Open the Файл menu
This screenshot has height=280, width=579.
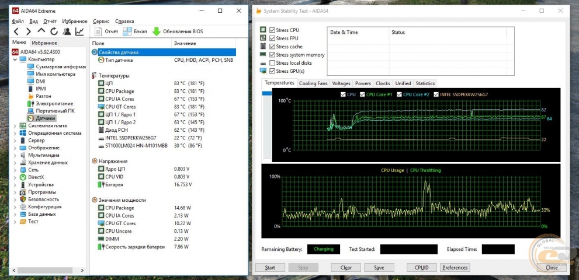coord(18,22)
